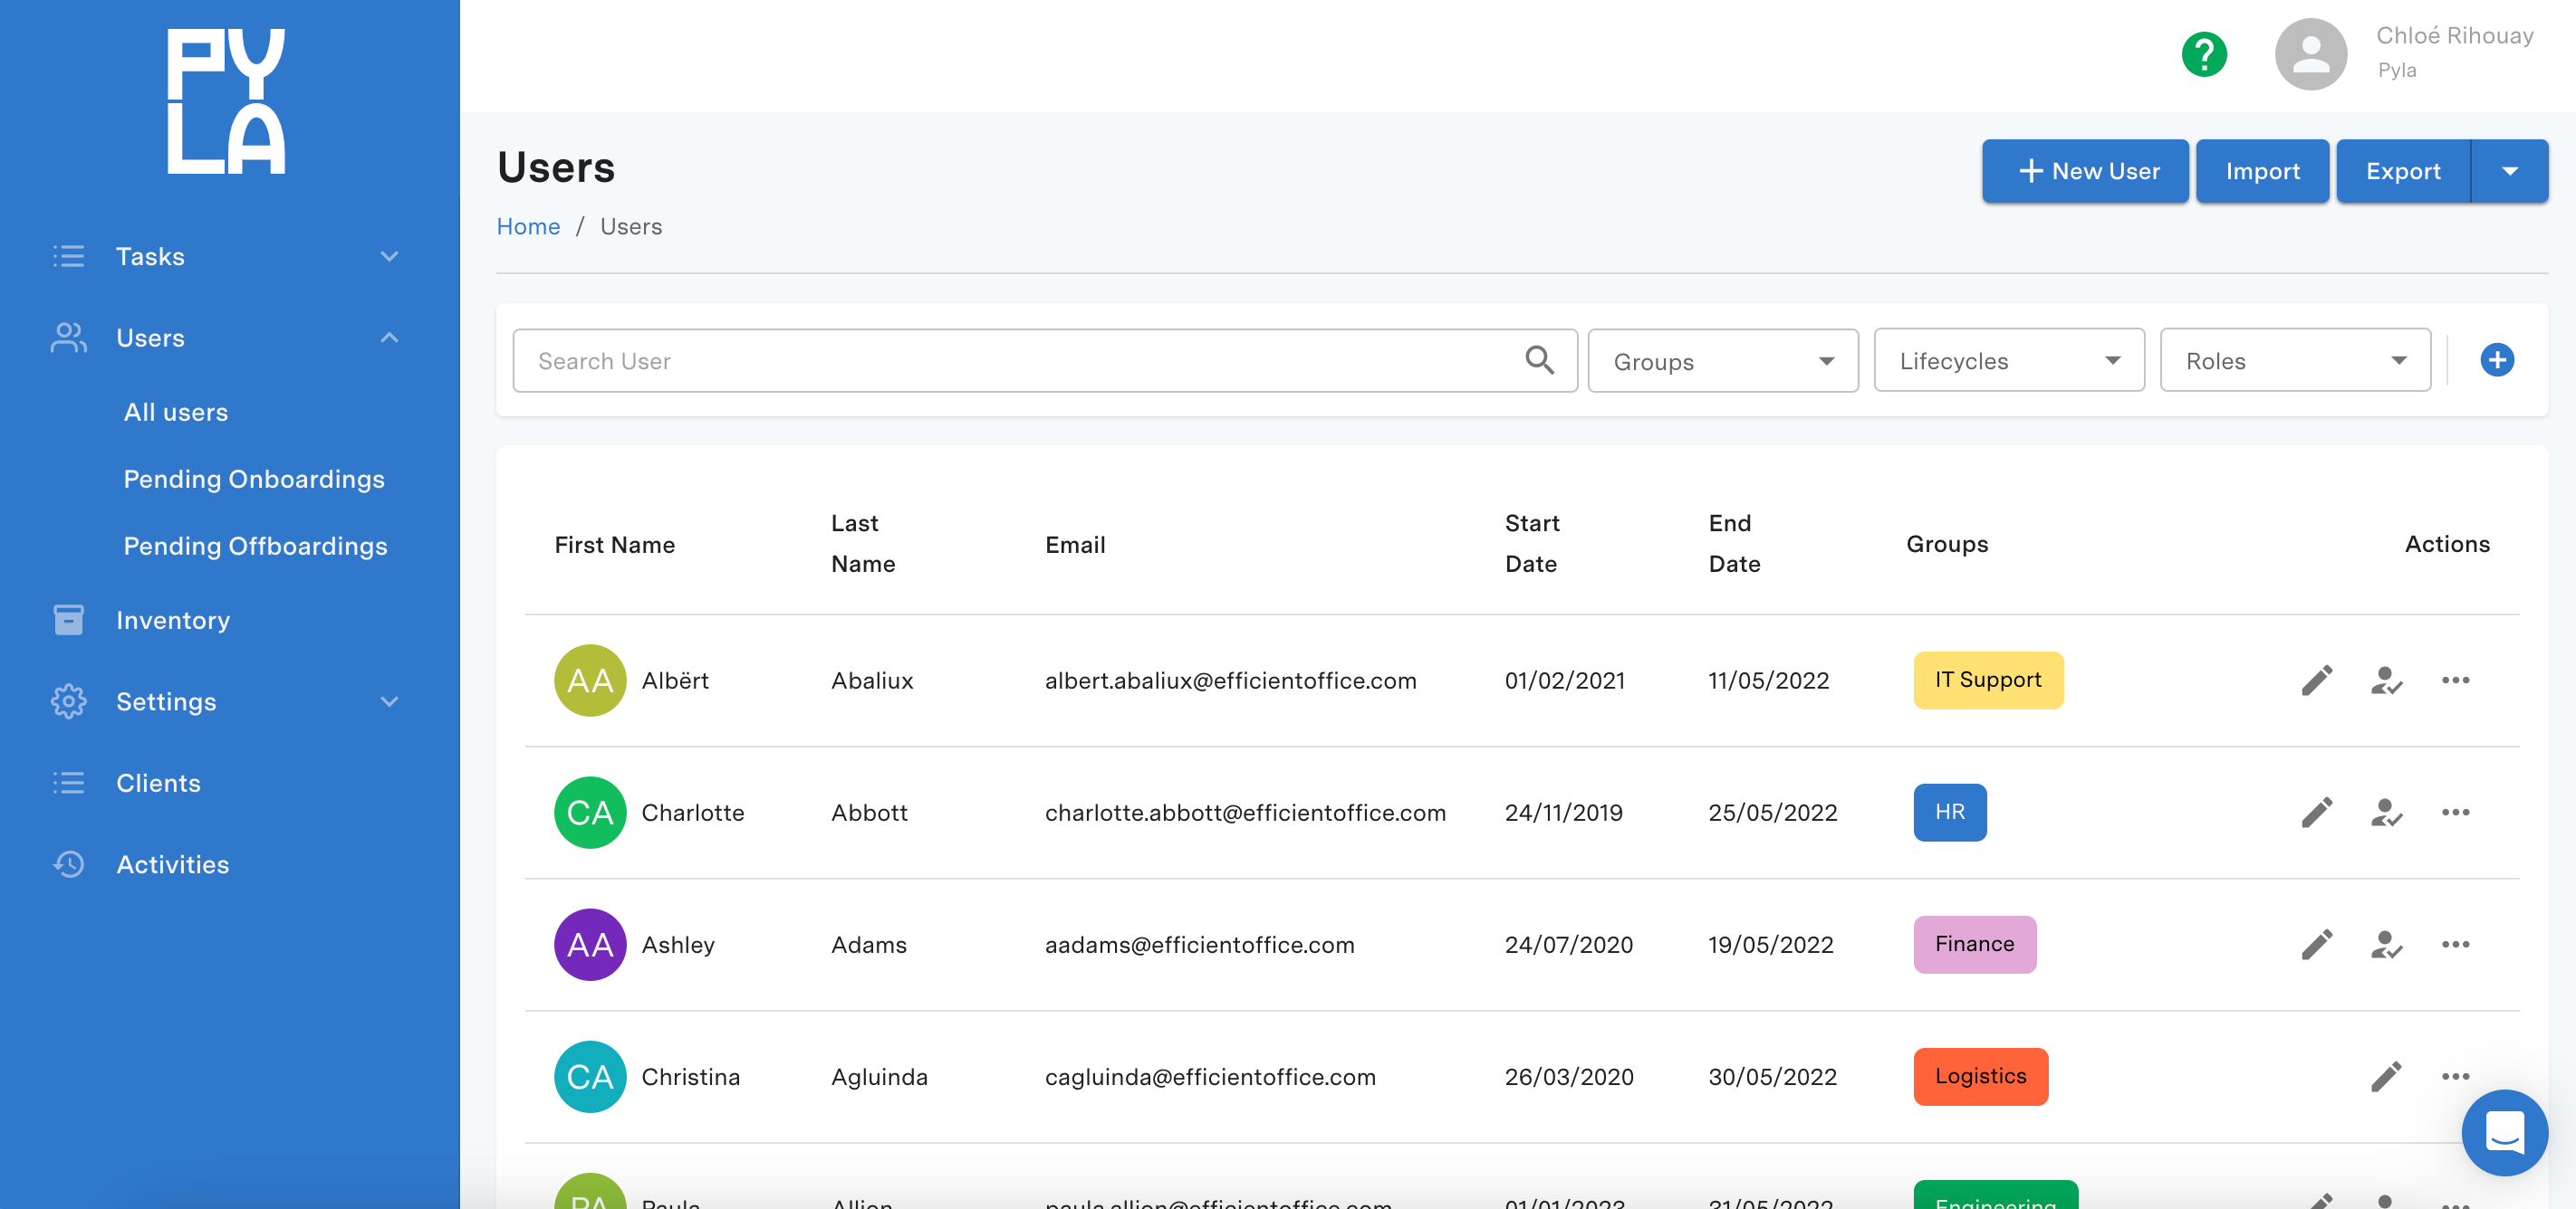Screen dimensions: 2576x1209
Task: Expand the Export options arrow
Action: point(2509,171)
